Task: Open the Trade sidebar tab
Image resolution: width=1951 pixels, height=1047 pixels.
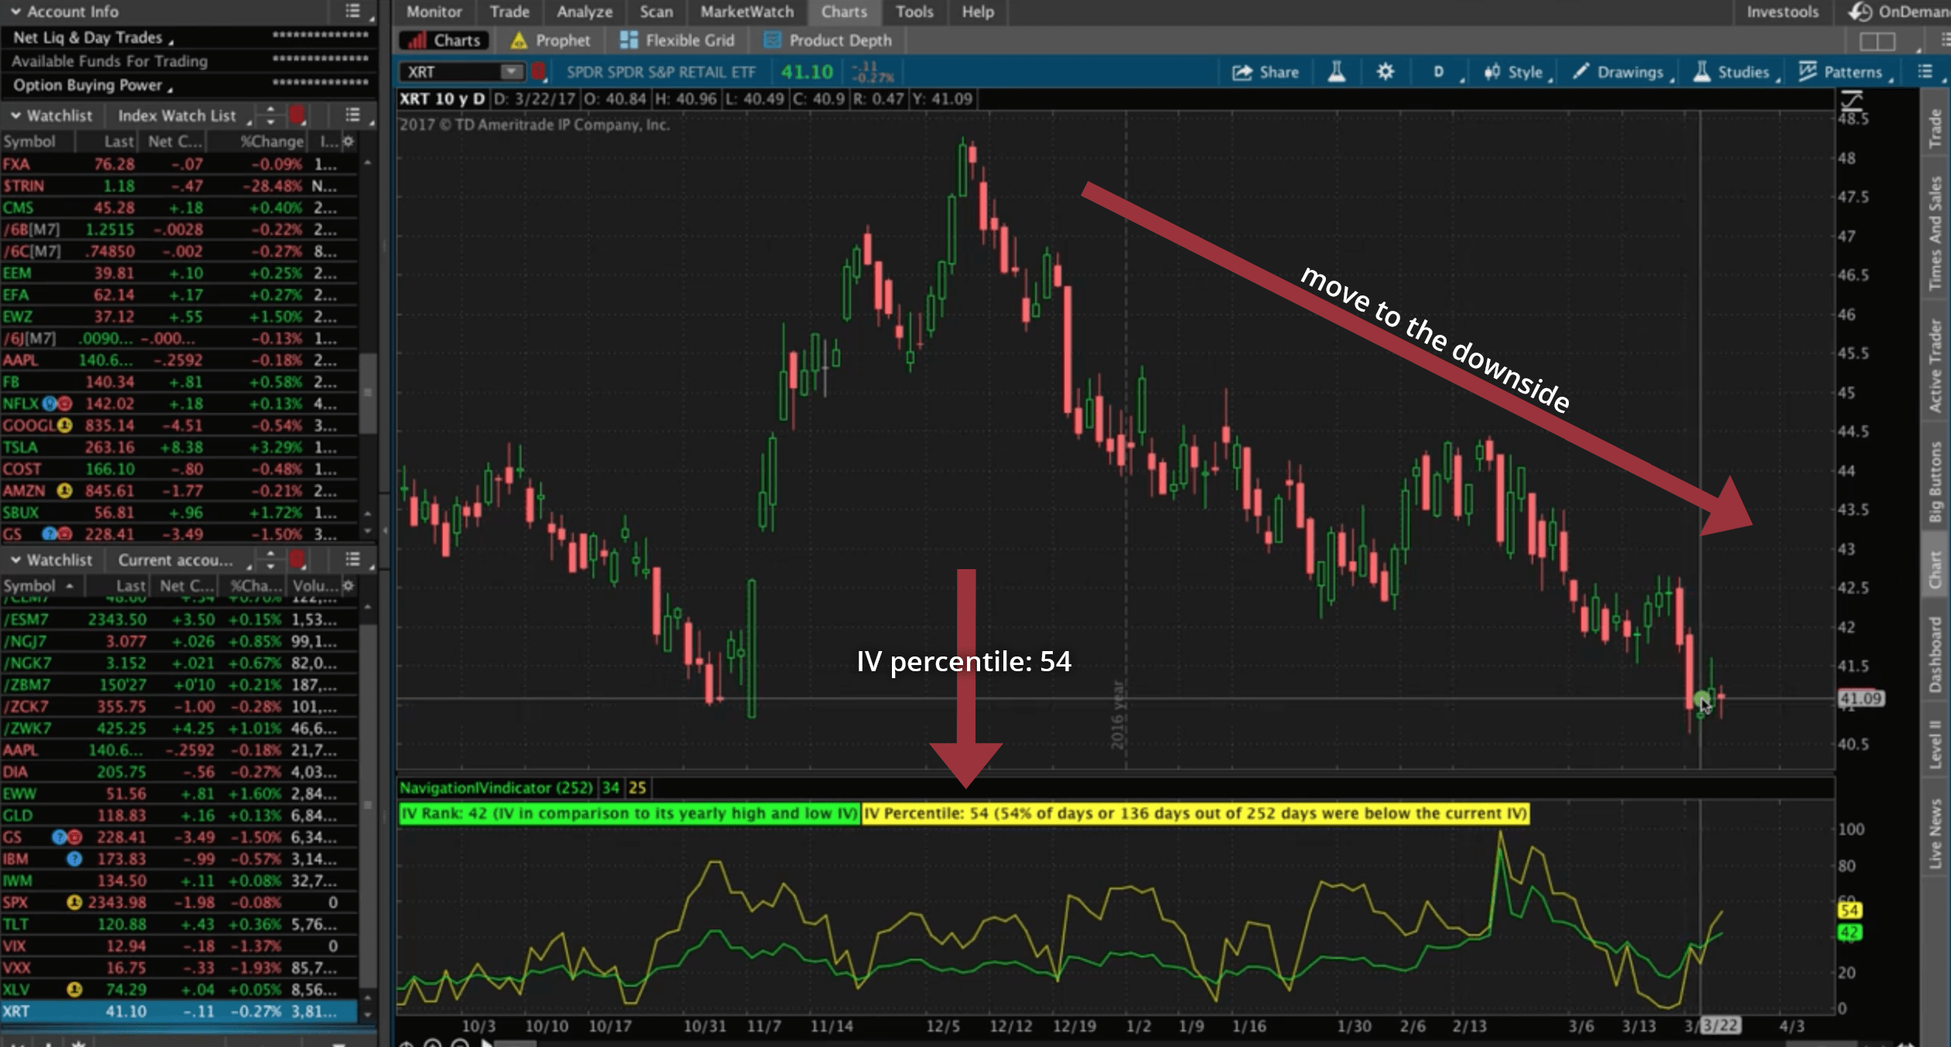Action: pyautogui.click(x=1936, y=128)
